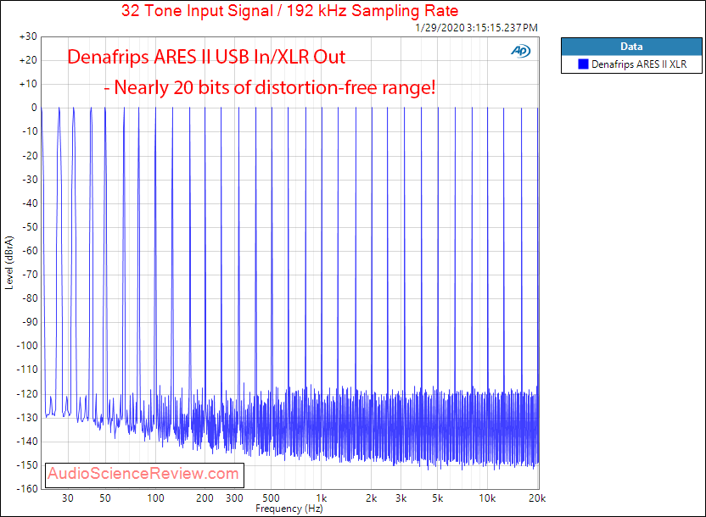Click the Level (dBrA) axis title
The width and height of the screenshot is (706, 517).
pos(9,263)
